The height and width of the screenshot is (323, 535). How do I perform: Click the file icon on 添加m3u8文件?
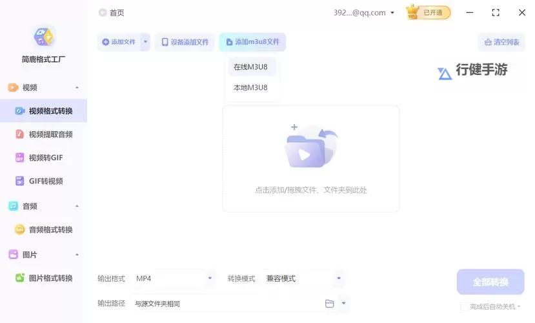pyautogui.click(x=229, y=42)
